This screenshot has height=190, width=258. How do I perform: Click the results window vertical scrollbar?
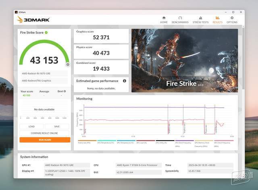pyautogui.click(x=243, y=58)
